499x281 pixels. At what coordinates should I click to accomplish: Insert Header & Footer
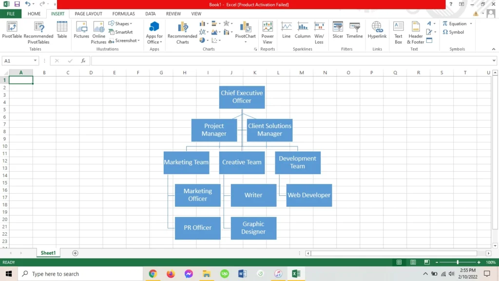coord(415,33)
